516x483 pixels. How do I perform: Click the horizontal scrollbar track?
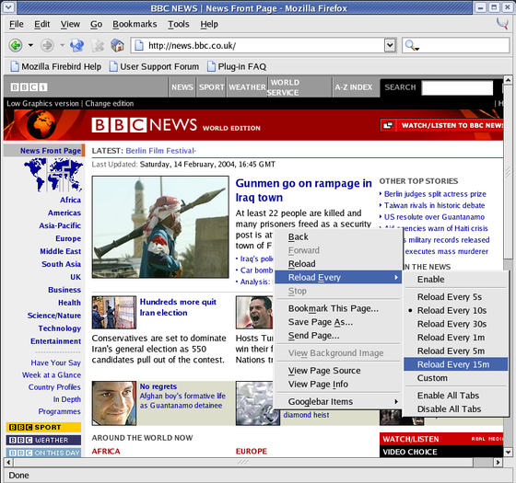[243, 462]
